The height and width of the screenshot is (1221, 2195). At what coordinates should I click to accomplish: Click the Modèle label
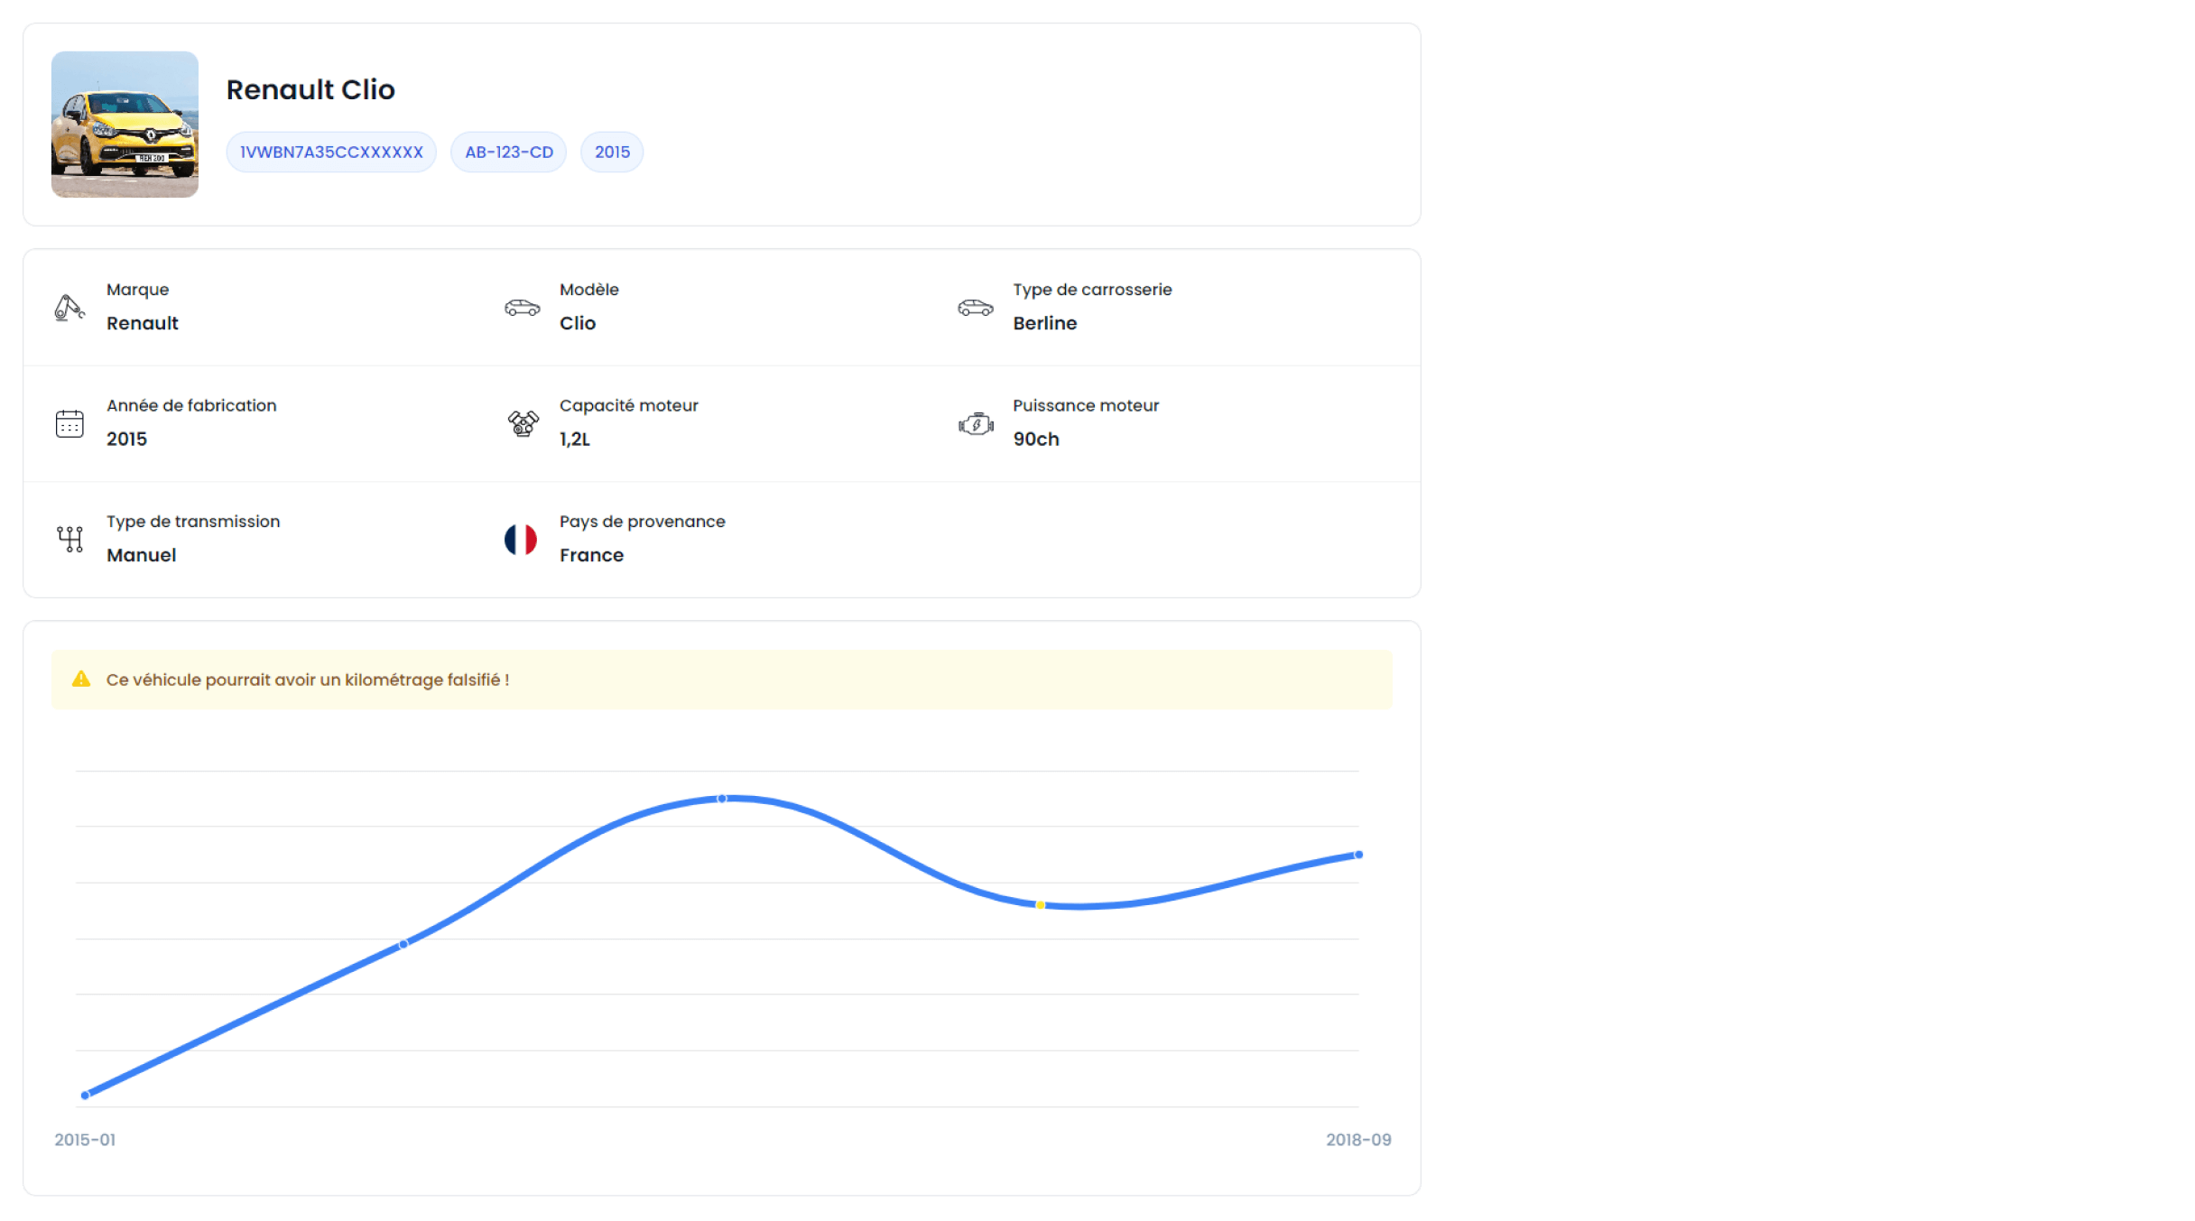[589, 290]
